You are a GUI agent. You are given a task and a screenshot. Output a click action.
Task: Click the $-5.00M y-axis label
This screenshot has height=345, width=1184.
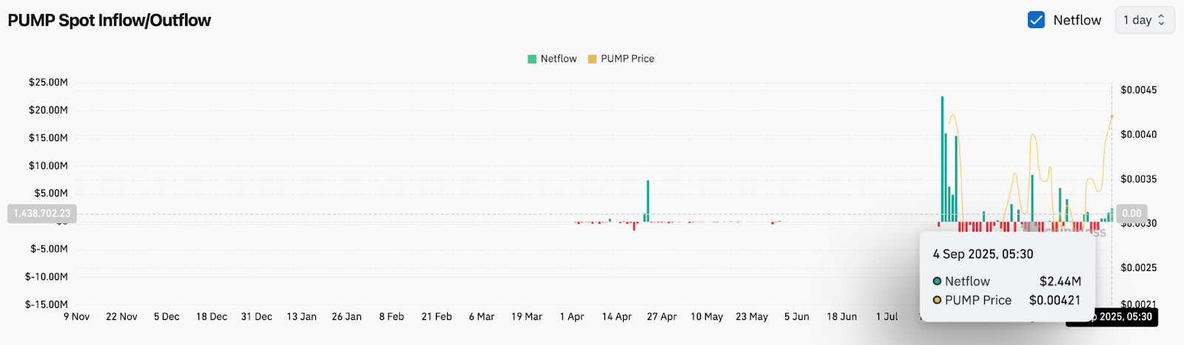(x=49, y=249)
